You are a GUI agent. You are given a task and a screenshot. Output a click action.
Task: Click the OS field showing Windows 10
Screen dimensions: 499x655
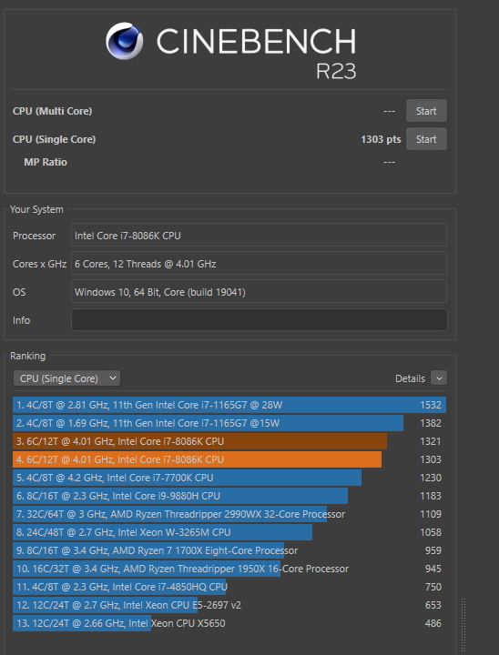click(259, 292)
